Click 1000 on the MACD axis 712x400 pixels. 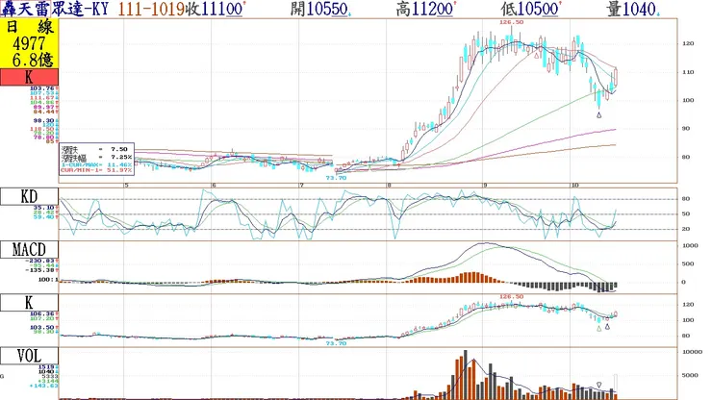pos(690,245)
